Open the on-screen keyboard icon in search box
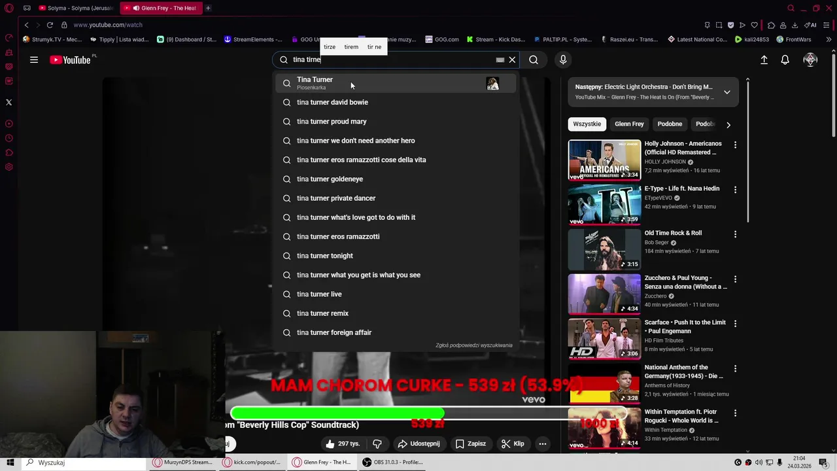 point(500,60)
